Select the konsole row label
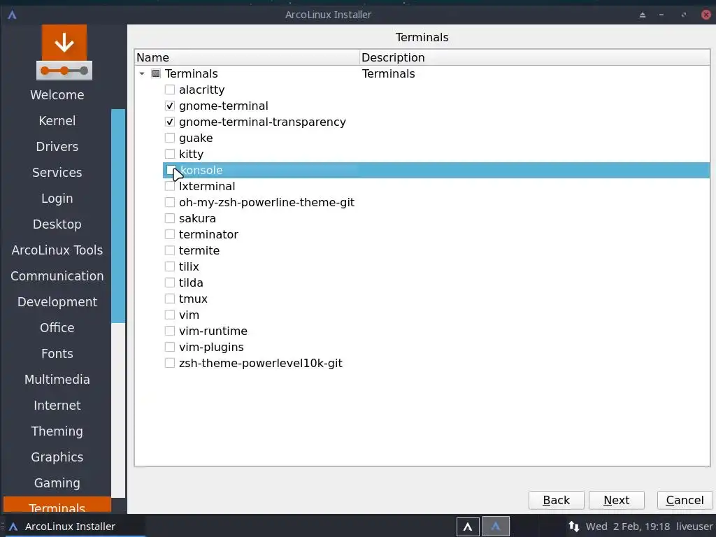Viewport: 716px width, 537px height. point(201,171)
